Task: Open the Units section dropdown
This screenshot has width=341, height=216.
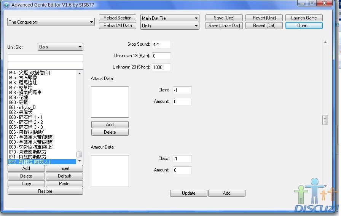Action: (x=170, y=26)
